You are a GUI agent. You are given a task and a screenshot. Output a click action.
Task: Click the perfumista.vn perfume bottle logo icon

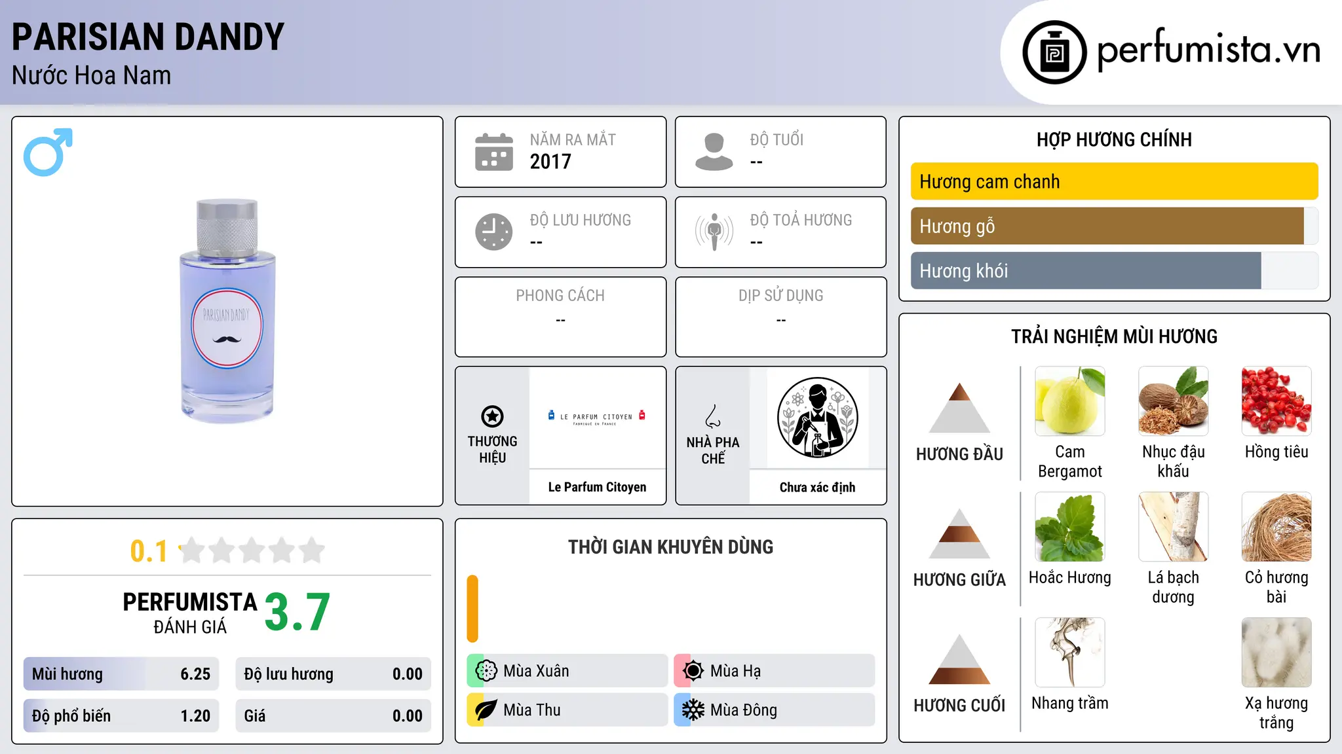(x=1054, y=52)
